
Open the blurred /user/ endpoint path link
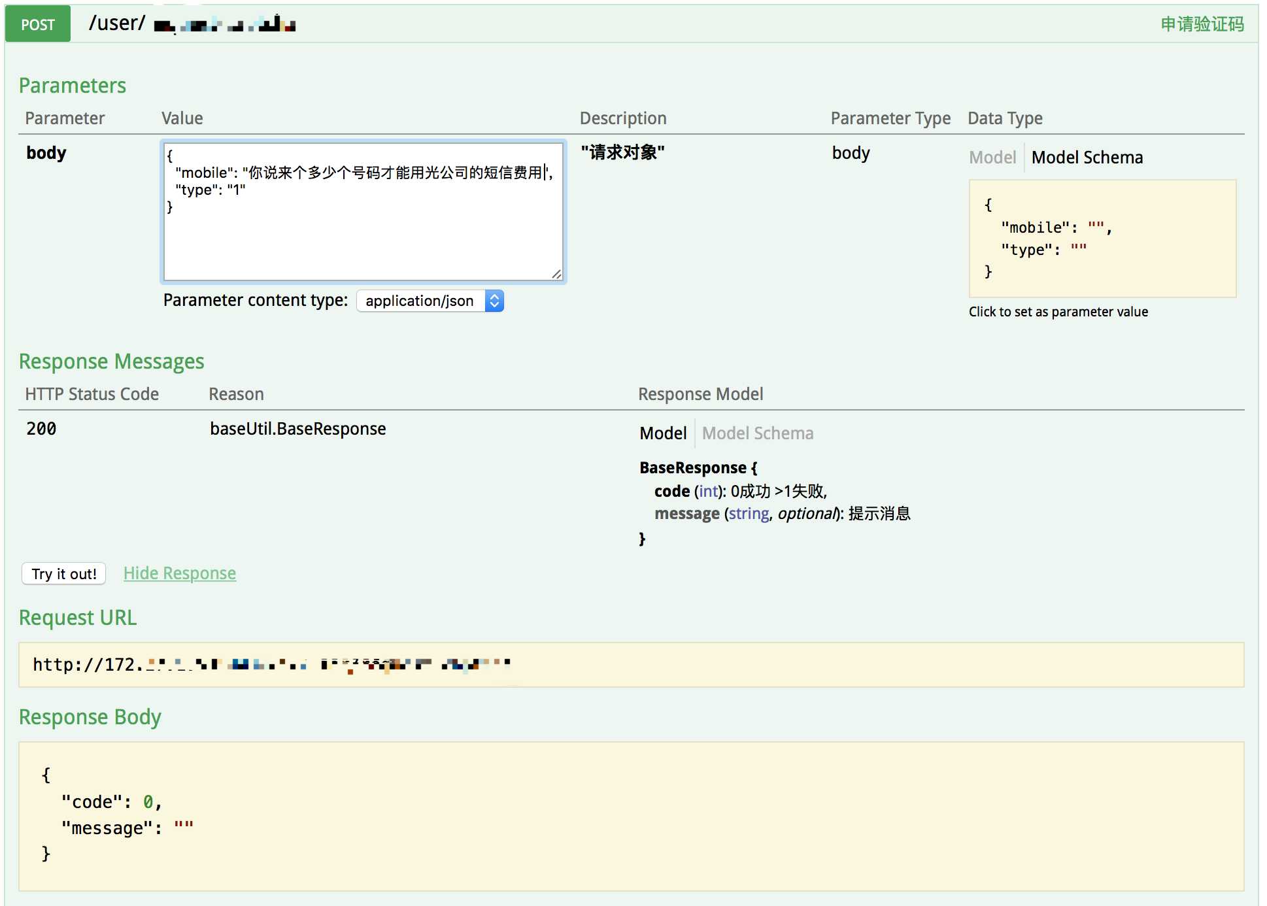coord(192,24)
